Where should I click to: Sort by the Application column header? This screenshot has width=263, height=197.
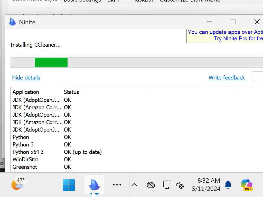click(x=36, y=92)
